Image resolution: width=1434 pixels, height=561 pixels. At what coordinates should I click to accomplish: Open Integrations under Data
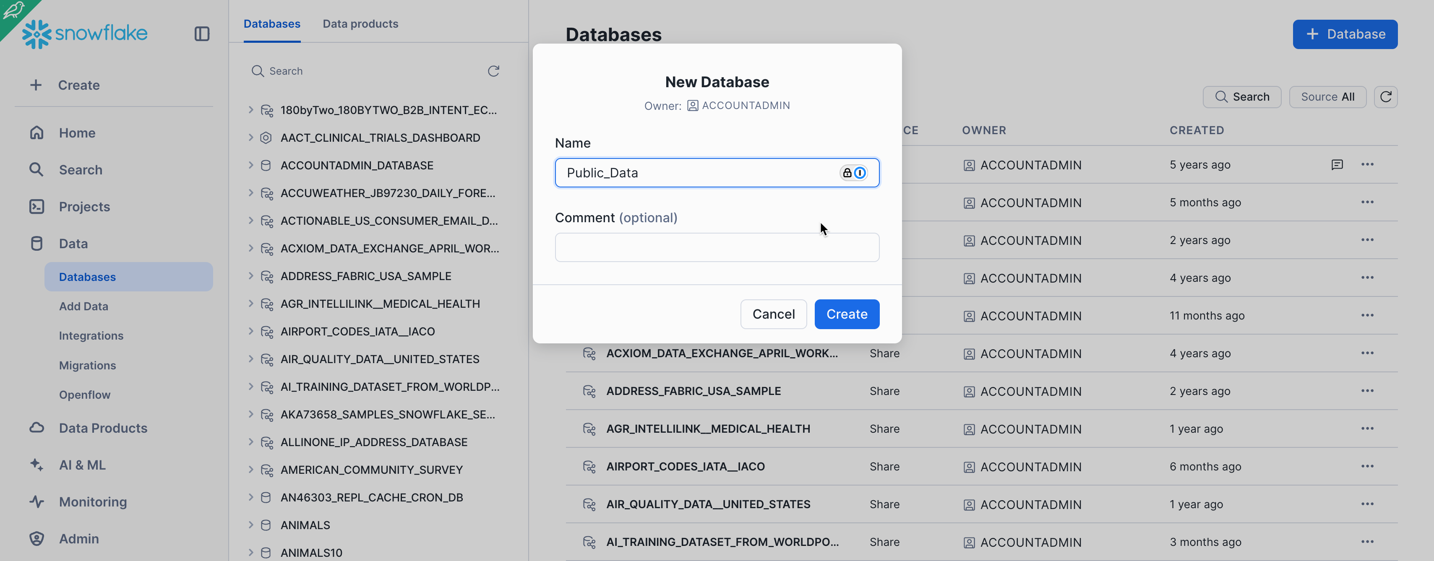[x=91, y=335]
